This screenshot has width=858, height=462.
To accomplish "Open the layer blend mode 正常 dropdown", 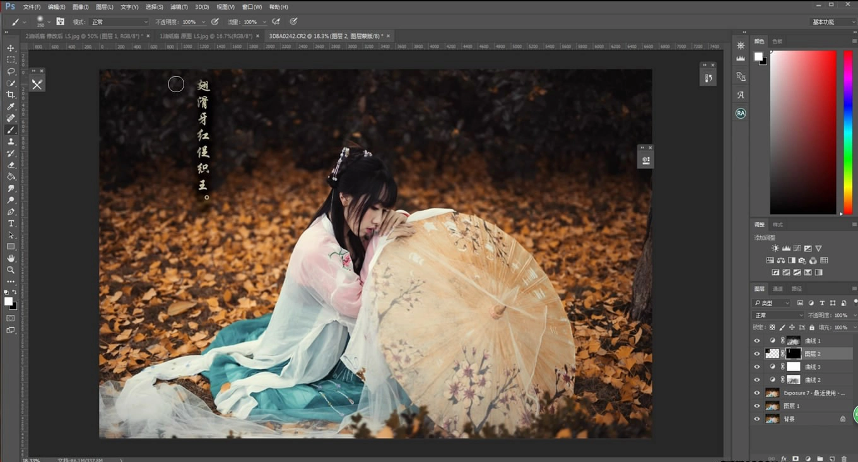I will pos(779,316).
